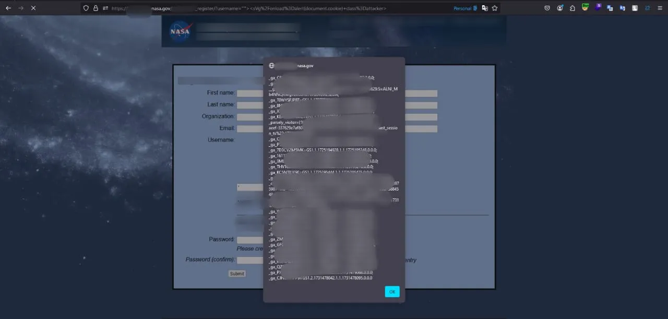Click the translate page icon
This screenshot has width=668, height=319.
click(485, 8)
